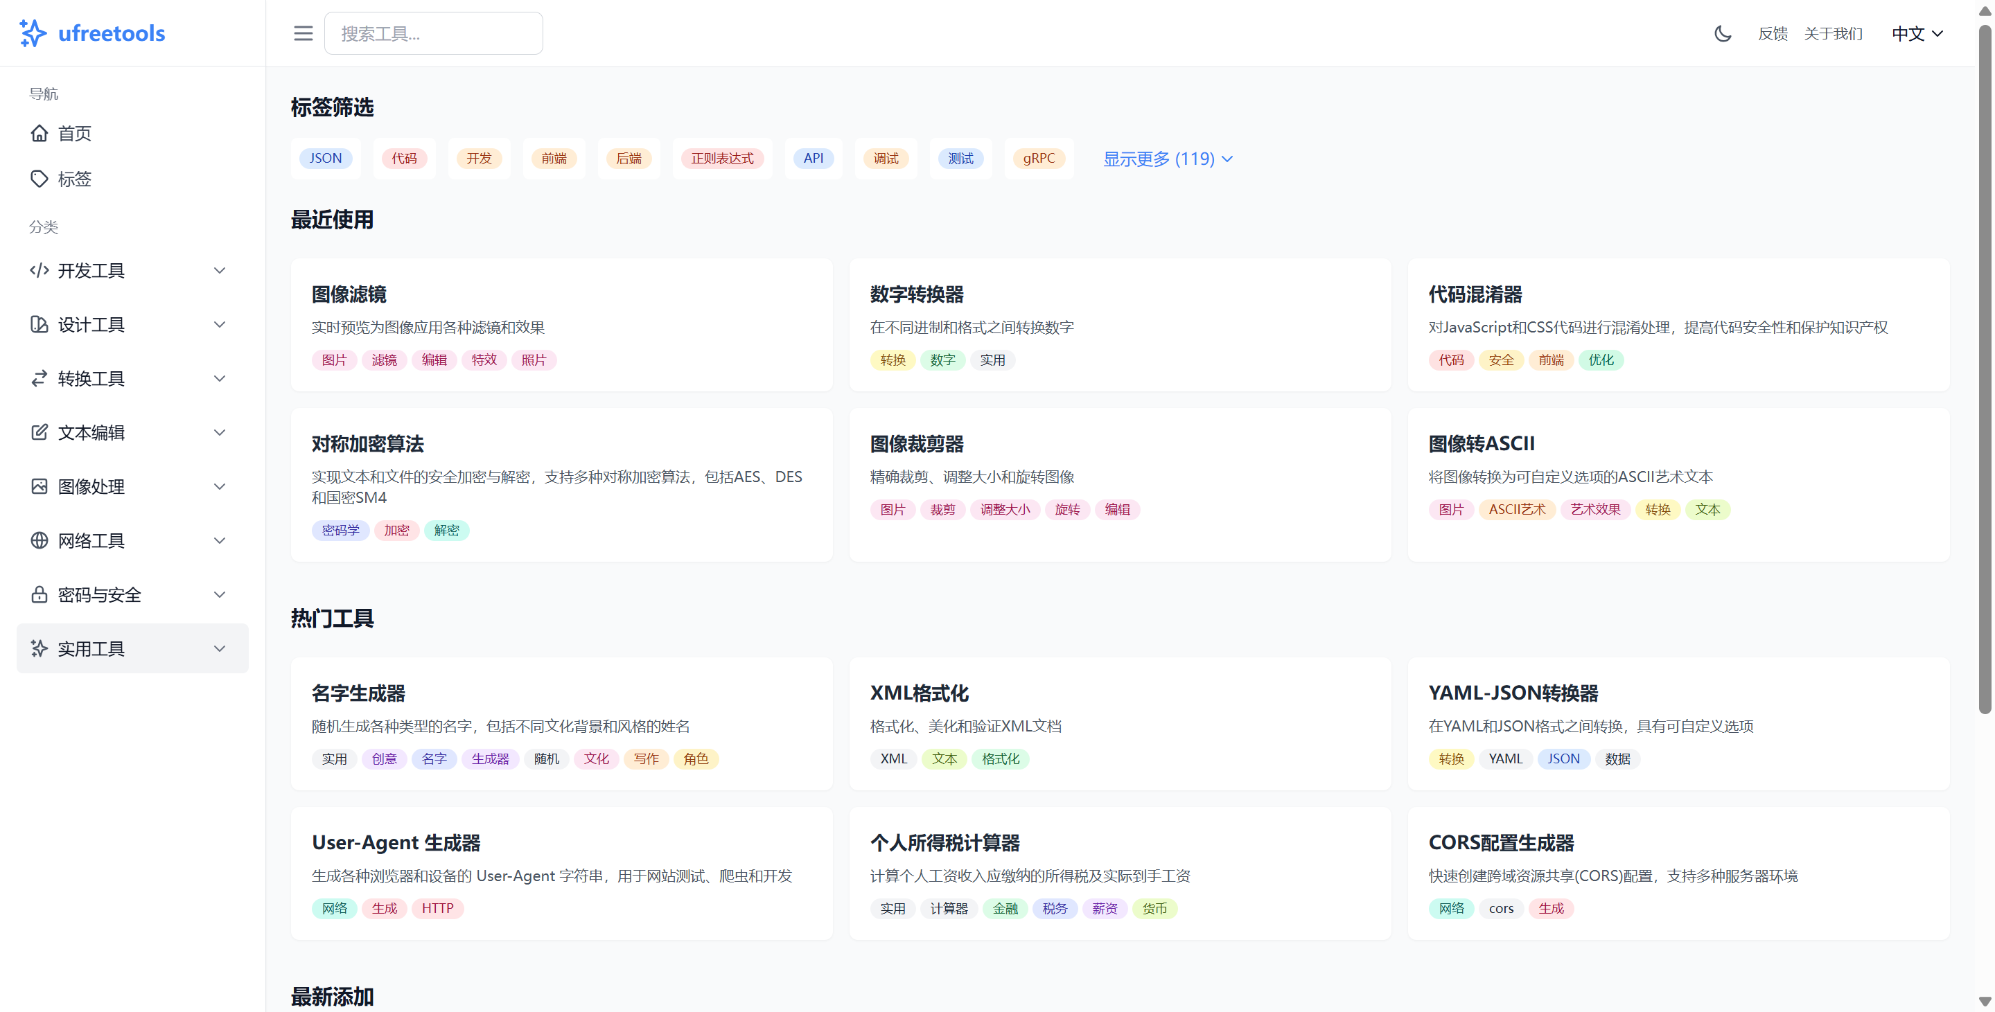Filter by the 后端 tag chip
Viewport: 1995px width, 1012px height.
point(629,158)
